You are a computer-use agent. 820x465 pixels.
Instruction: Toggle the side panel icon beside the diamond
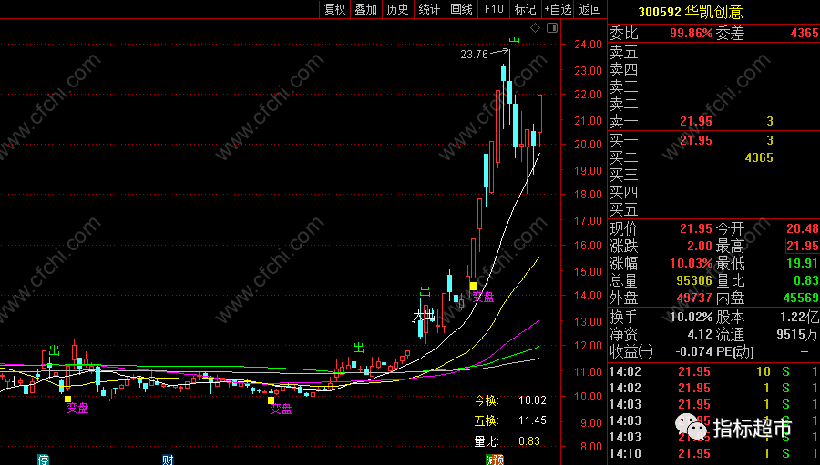pos(552,28)
